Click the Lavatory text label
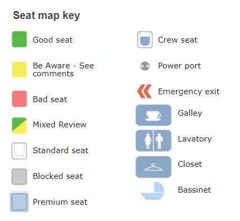Image resolution: width=240 pixels, height=221 pixels. coord(195,139)
